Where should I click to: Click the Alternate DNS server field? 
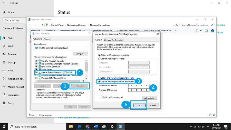[x=139, y=90]
